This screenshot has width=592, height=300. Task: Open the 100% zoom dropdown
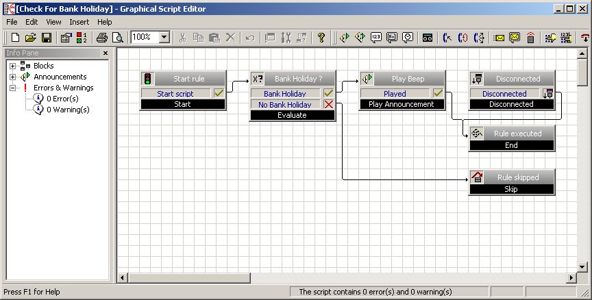tap(164, 38)
